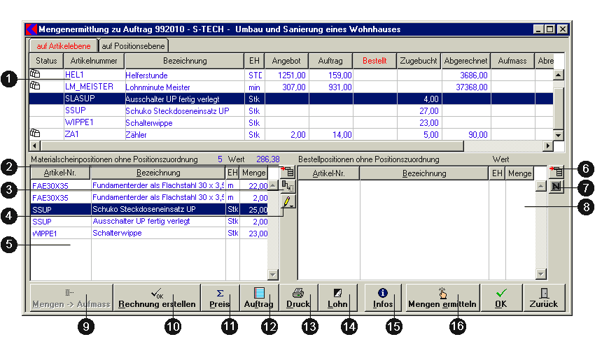This screenshot has height=337, width=595.
Task: Select the WIPPE1 Schalterwippe row in the Materialschein list
Action: click(119, 234)
